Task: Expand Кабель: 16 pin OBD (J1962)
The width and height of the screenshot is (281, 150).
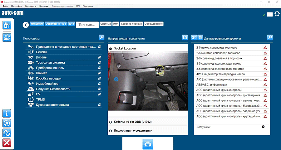Action: point(111,122)
